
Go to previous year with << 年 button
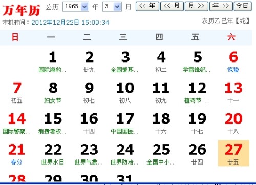tap(147, 6)
